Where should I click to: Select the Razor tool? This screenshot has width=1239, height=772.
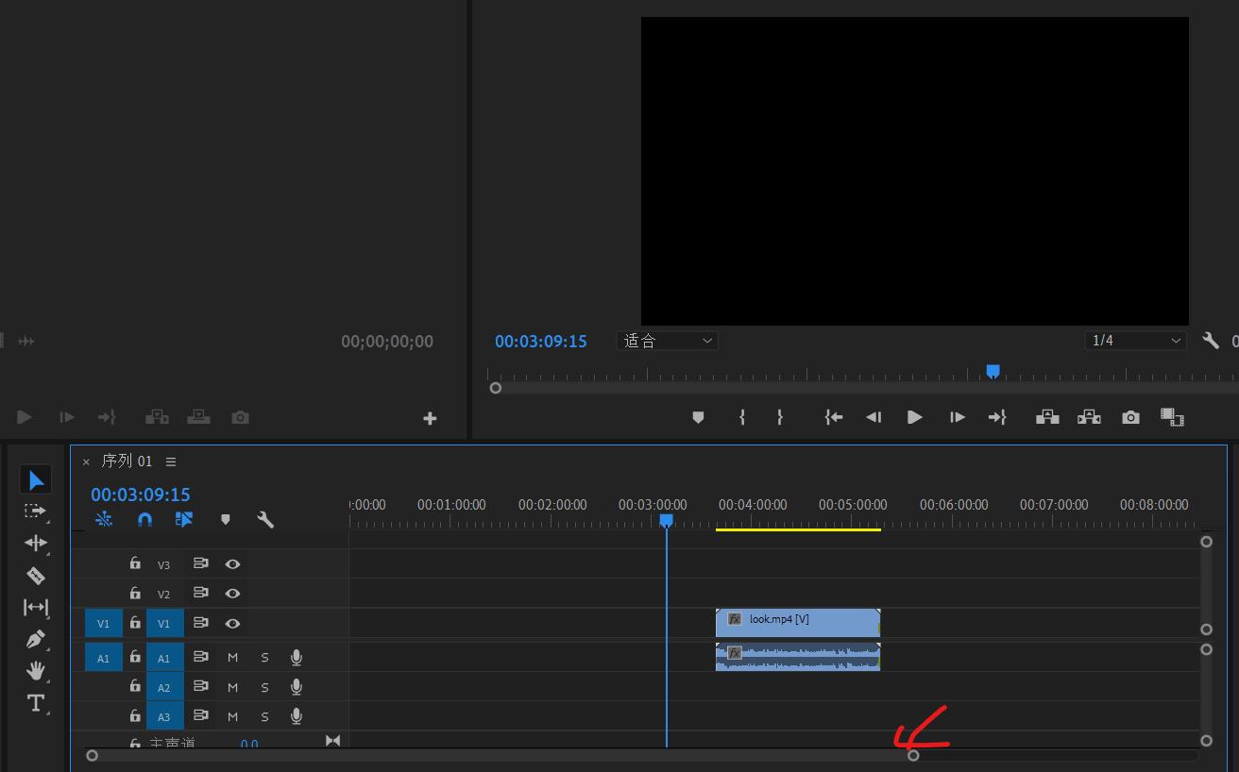pos(36,575)
